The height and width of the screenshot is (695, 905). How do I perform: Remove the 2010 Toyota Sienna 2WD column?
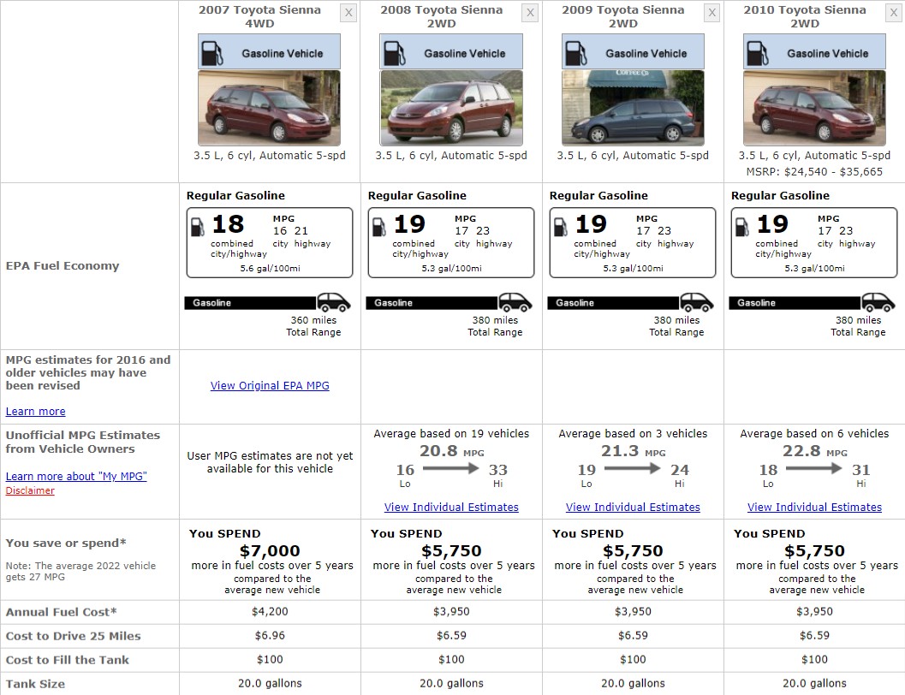894,13
